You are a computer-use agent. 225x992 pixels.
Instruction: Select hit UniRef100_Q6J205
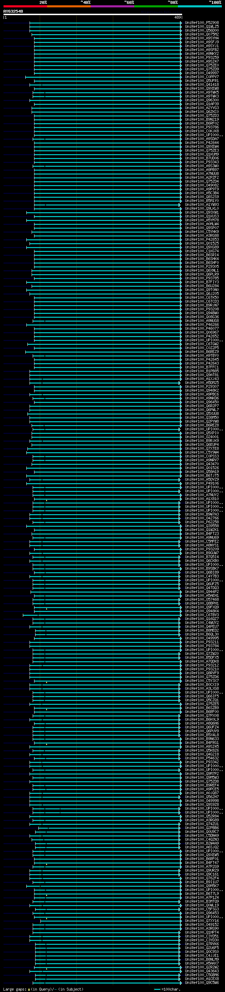click(201, 293)
